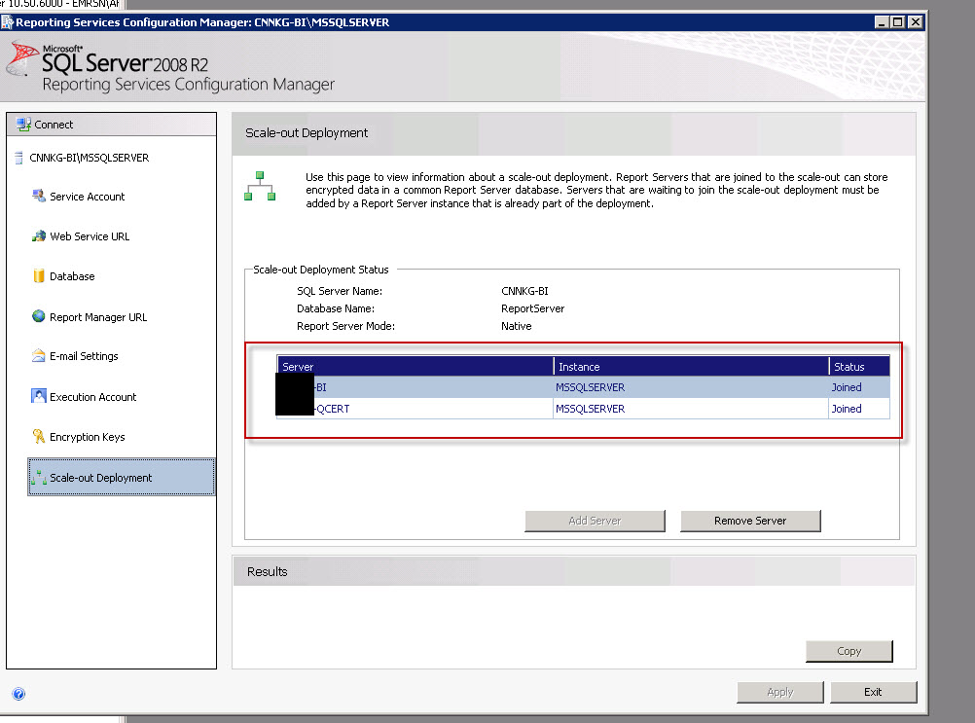Click the CNNKG-BI\MSSQLSERVER server instance icon

18,158
